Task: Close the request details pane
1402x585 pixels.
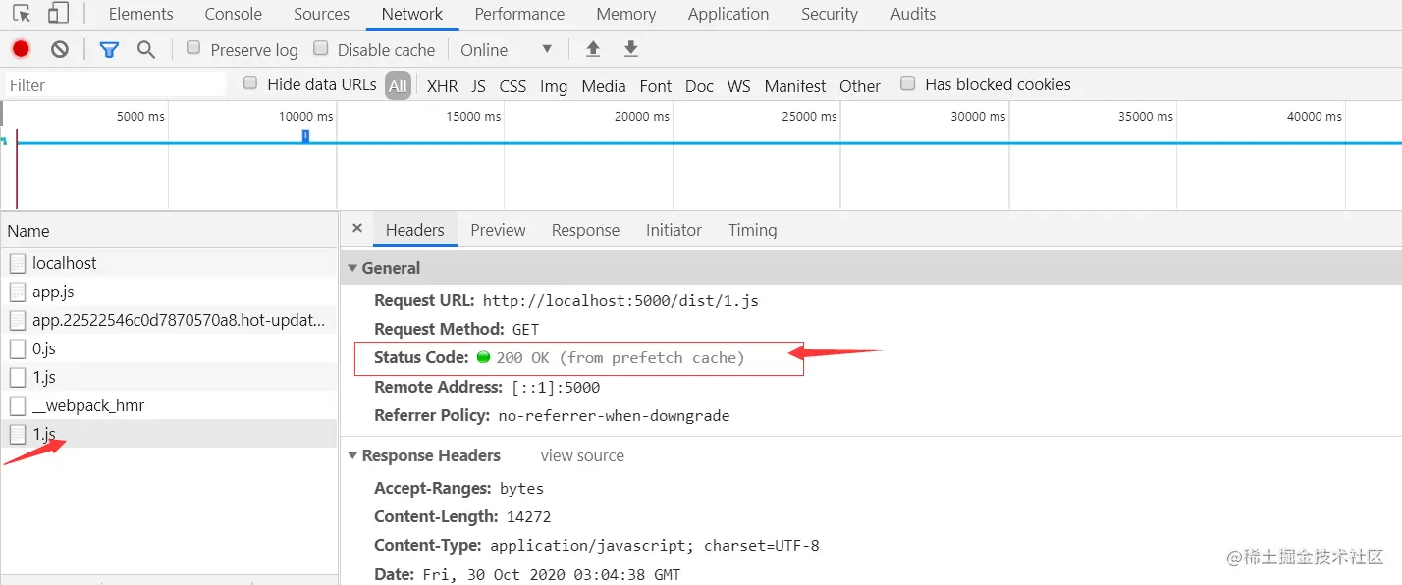Action: click(357, 228)
